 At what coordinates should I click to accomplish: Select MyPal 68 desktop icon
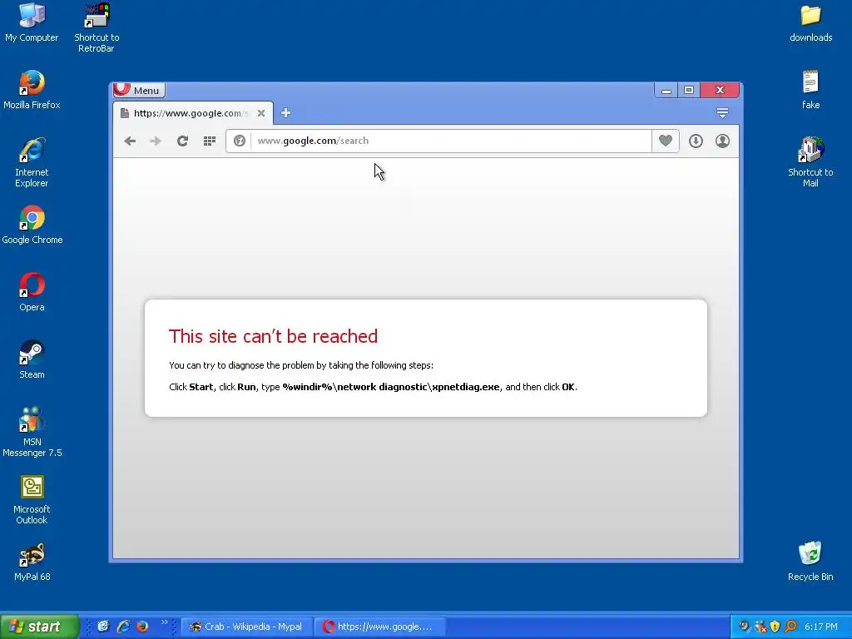(32, 562)
